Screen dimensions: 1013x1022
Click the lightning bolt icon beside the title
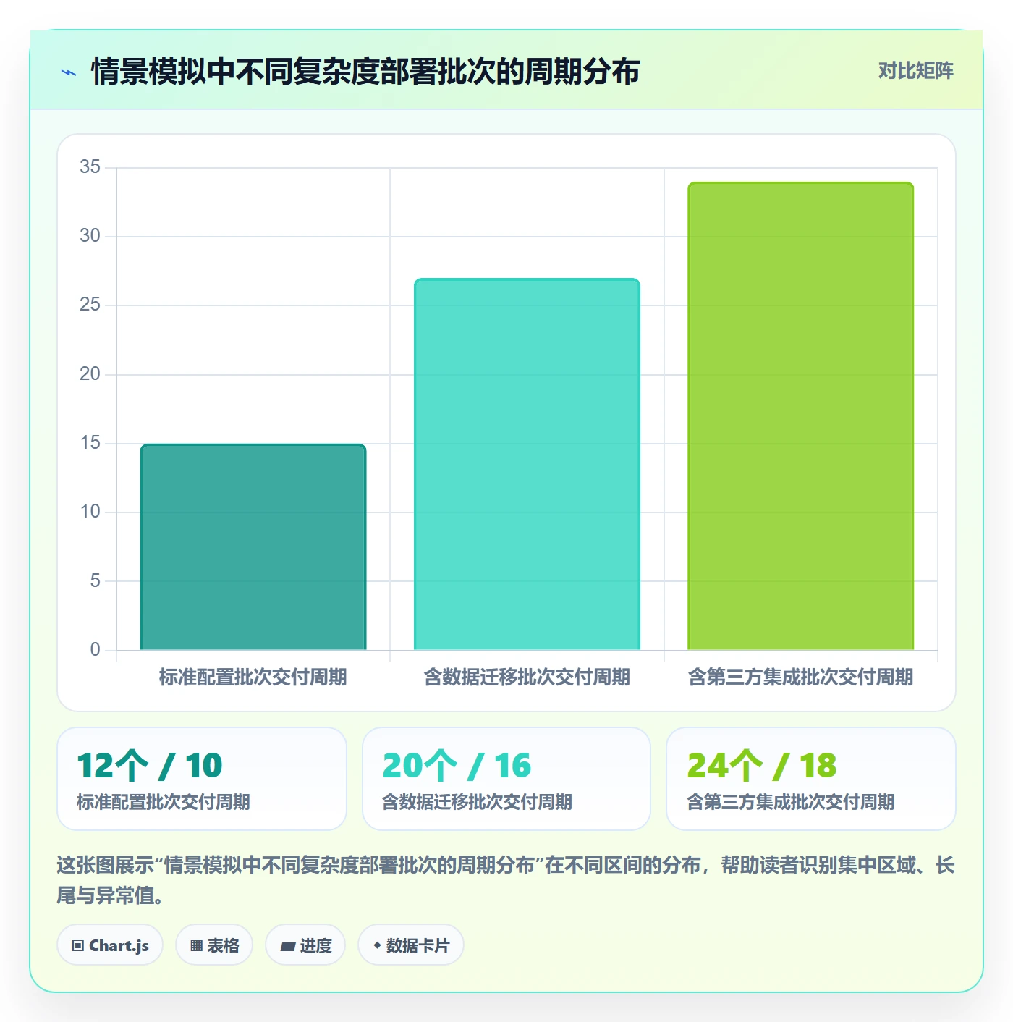coord(69,72)
